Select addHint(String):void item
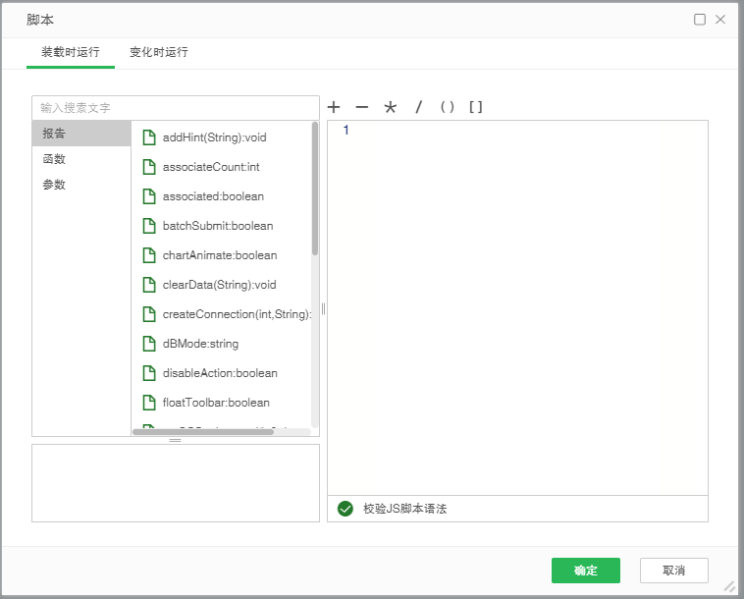This screenshot has width=744, height=599. pyautogui.click(x=214, y=137)
